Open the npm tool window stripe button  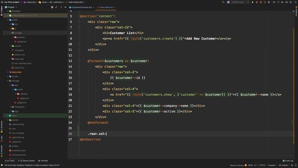coord(1,139)
